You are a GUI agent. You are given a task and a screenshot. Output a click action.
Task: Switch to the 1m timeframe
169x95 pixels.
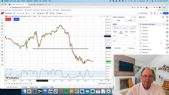click(x=18, y=13)
